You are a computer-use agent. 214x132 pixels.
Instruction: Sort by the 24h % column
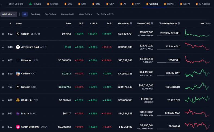point(93,23)
